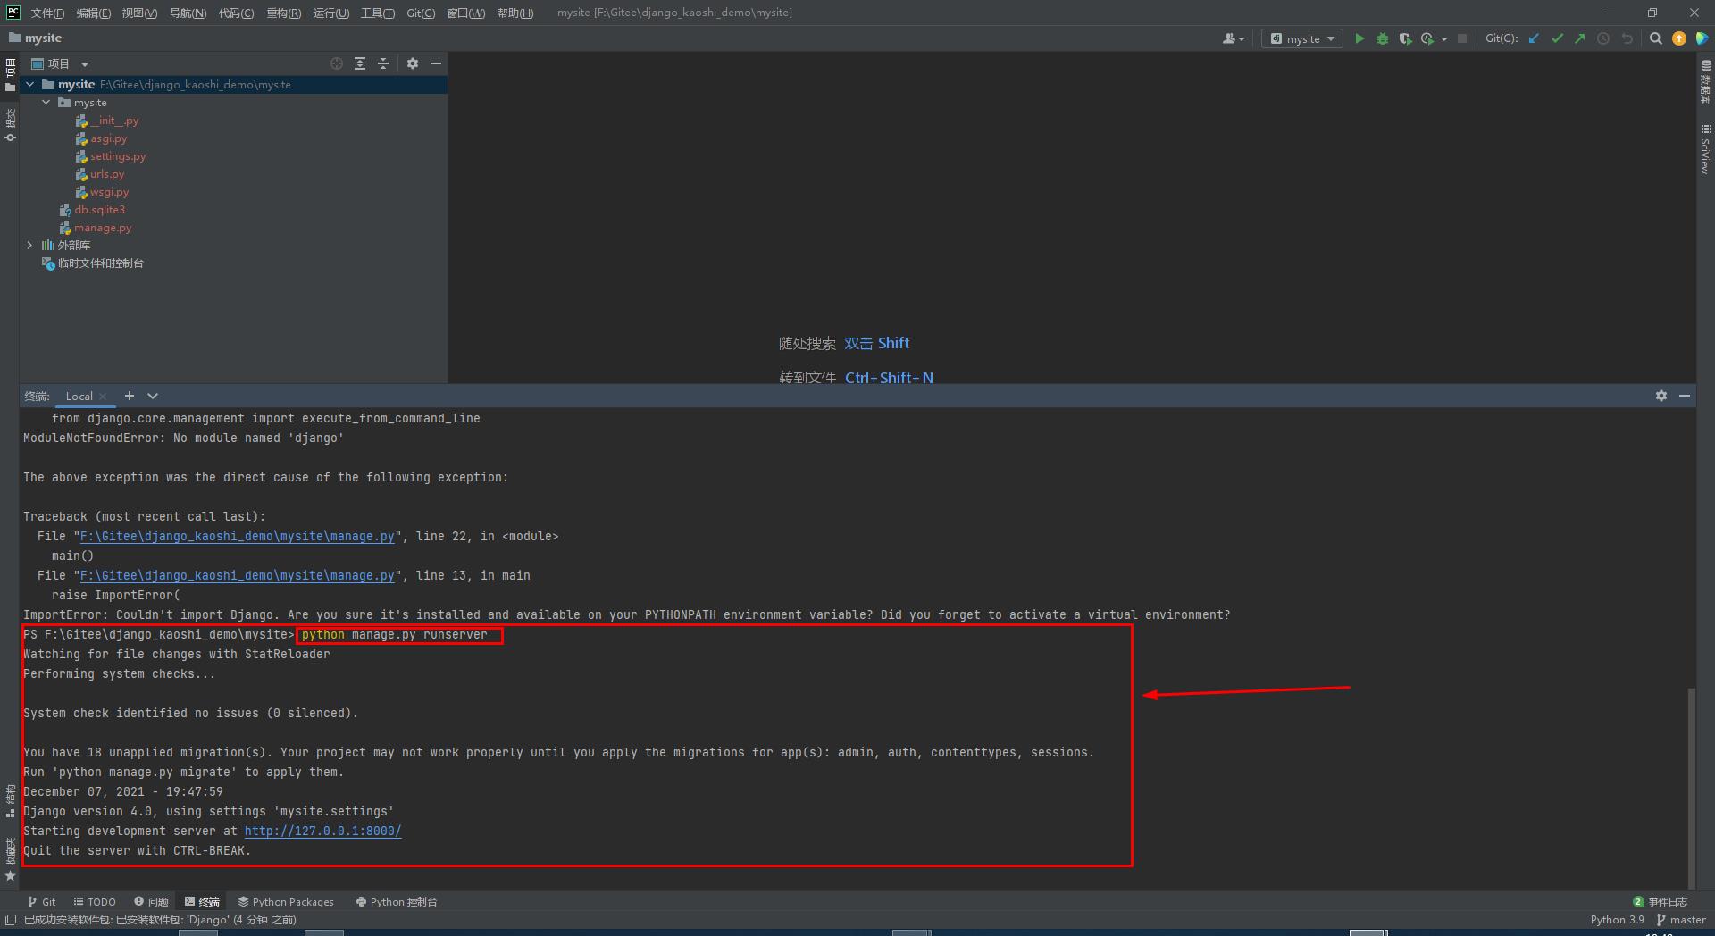Viewport: 1715px width, 936px height.
Task: Run the mysite configuration with the green play icon
Action: (1359, 38)
